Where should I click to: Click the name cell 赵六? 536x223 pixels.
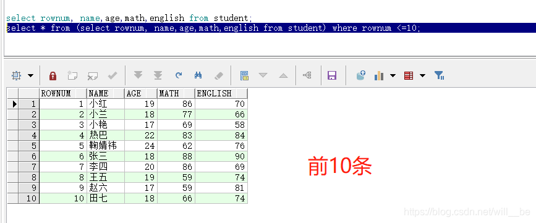(106, 188)
